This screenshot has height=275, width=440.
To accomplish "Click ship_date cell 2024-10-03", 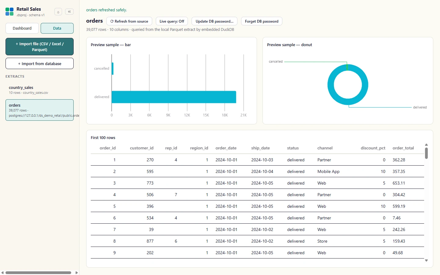I will pyautogui.click(x=262, y=160).
